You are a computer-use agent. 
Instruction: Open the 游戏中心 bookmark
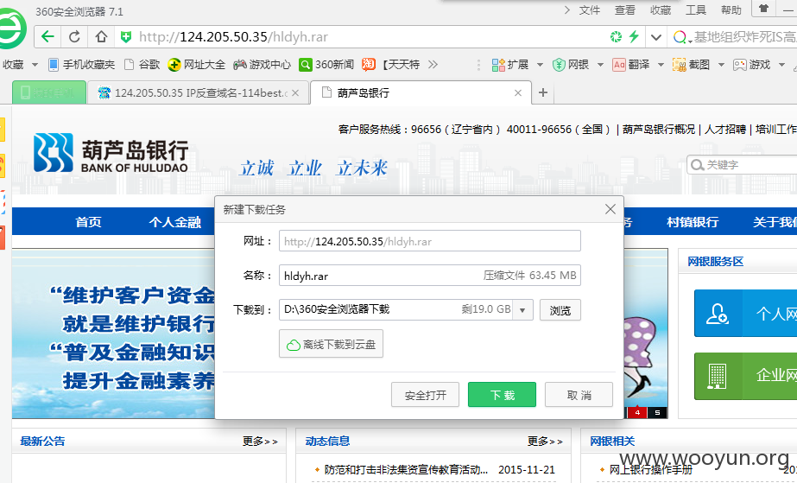[263, 65]
